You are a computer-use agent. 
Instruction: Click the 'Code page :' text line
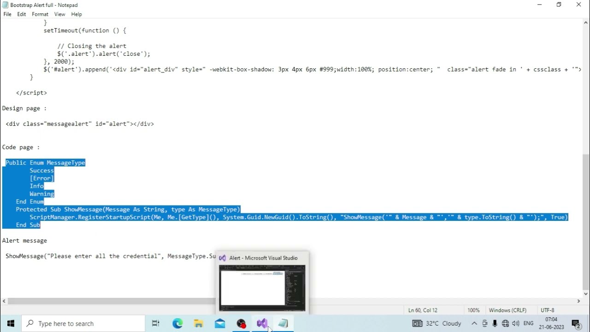[x=21, y=147]
